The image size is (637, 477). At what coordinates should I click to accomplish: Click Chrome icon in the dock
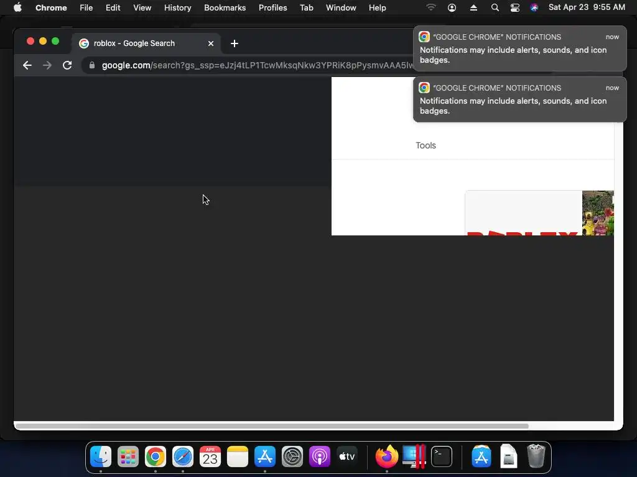(155, 457)
